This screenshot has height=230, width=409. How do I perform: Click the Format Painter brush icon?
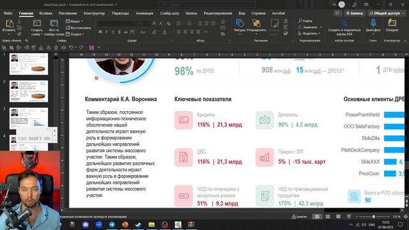[x=19, y=34]
